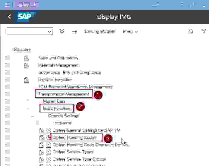Select the Transportation Management tree node

tap(63, 94)
